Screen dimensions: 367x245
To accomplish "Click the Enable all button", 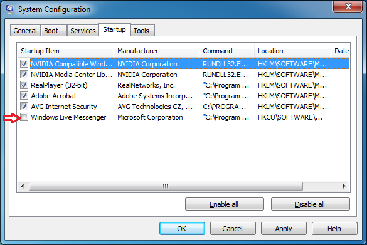I will click(224, 204).
